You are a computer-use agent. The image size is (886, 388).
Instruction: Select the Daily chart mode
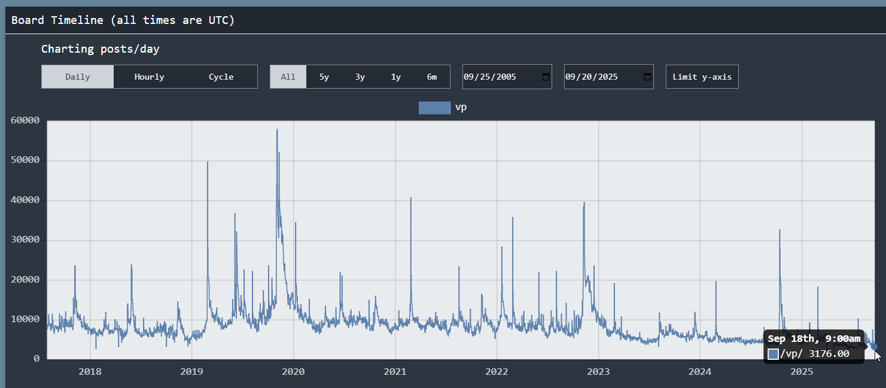click(x=78, y=77)
